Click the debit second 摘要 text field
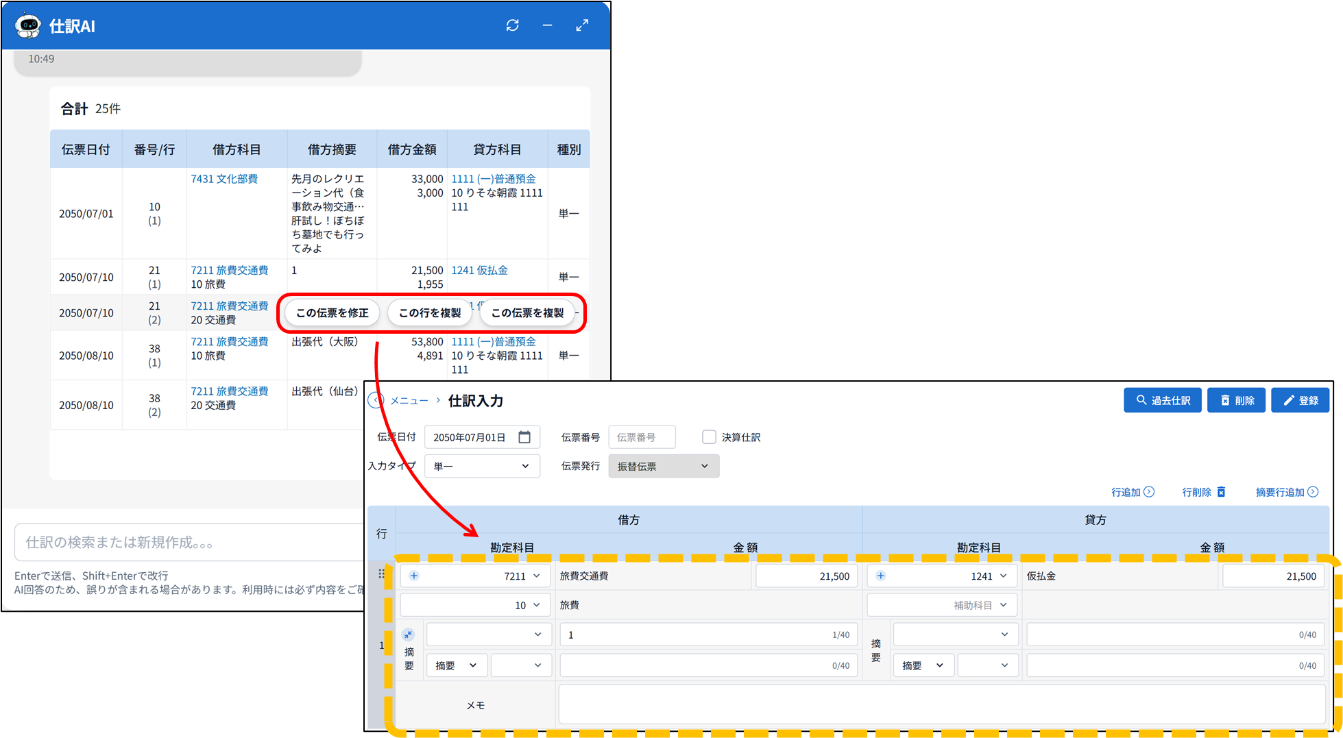The image size is (1343, 738). 708,665
